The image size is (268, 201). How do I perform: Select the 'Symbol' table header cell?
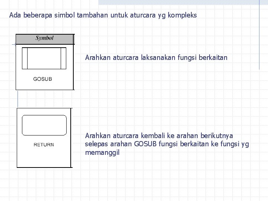[45, 39]
